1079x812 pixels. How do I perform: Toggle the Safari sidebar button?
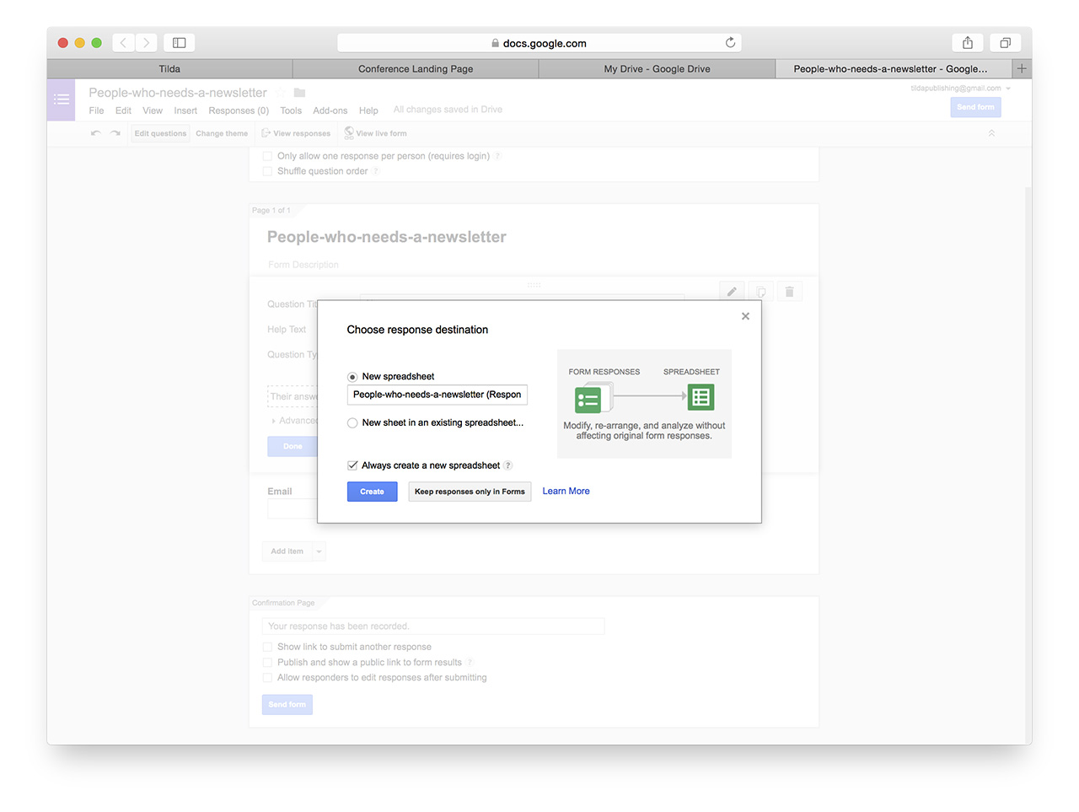pyautogui.click(x=179, y=42)
